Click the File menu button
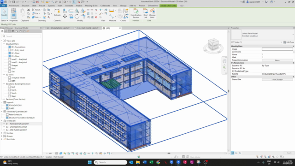Viewport: 295px width, 166px height. (3, 6)
